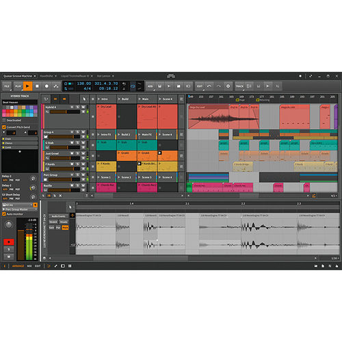Image resolution: width=342 pixels, height=342 pixels.
Task: Close the Quasar Groove Machine tab
Action: tap(35, 76)
